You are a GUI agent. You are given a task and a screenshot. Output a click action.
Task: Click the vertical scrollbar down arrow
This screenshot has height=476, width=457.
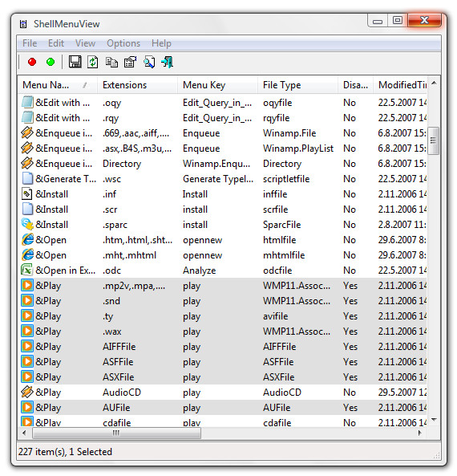click(434, 420)
